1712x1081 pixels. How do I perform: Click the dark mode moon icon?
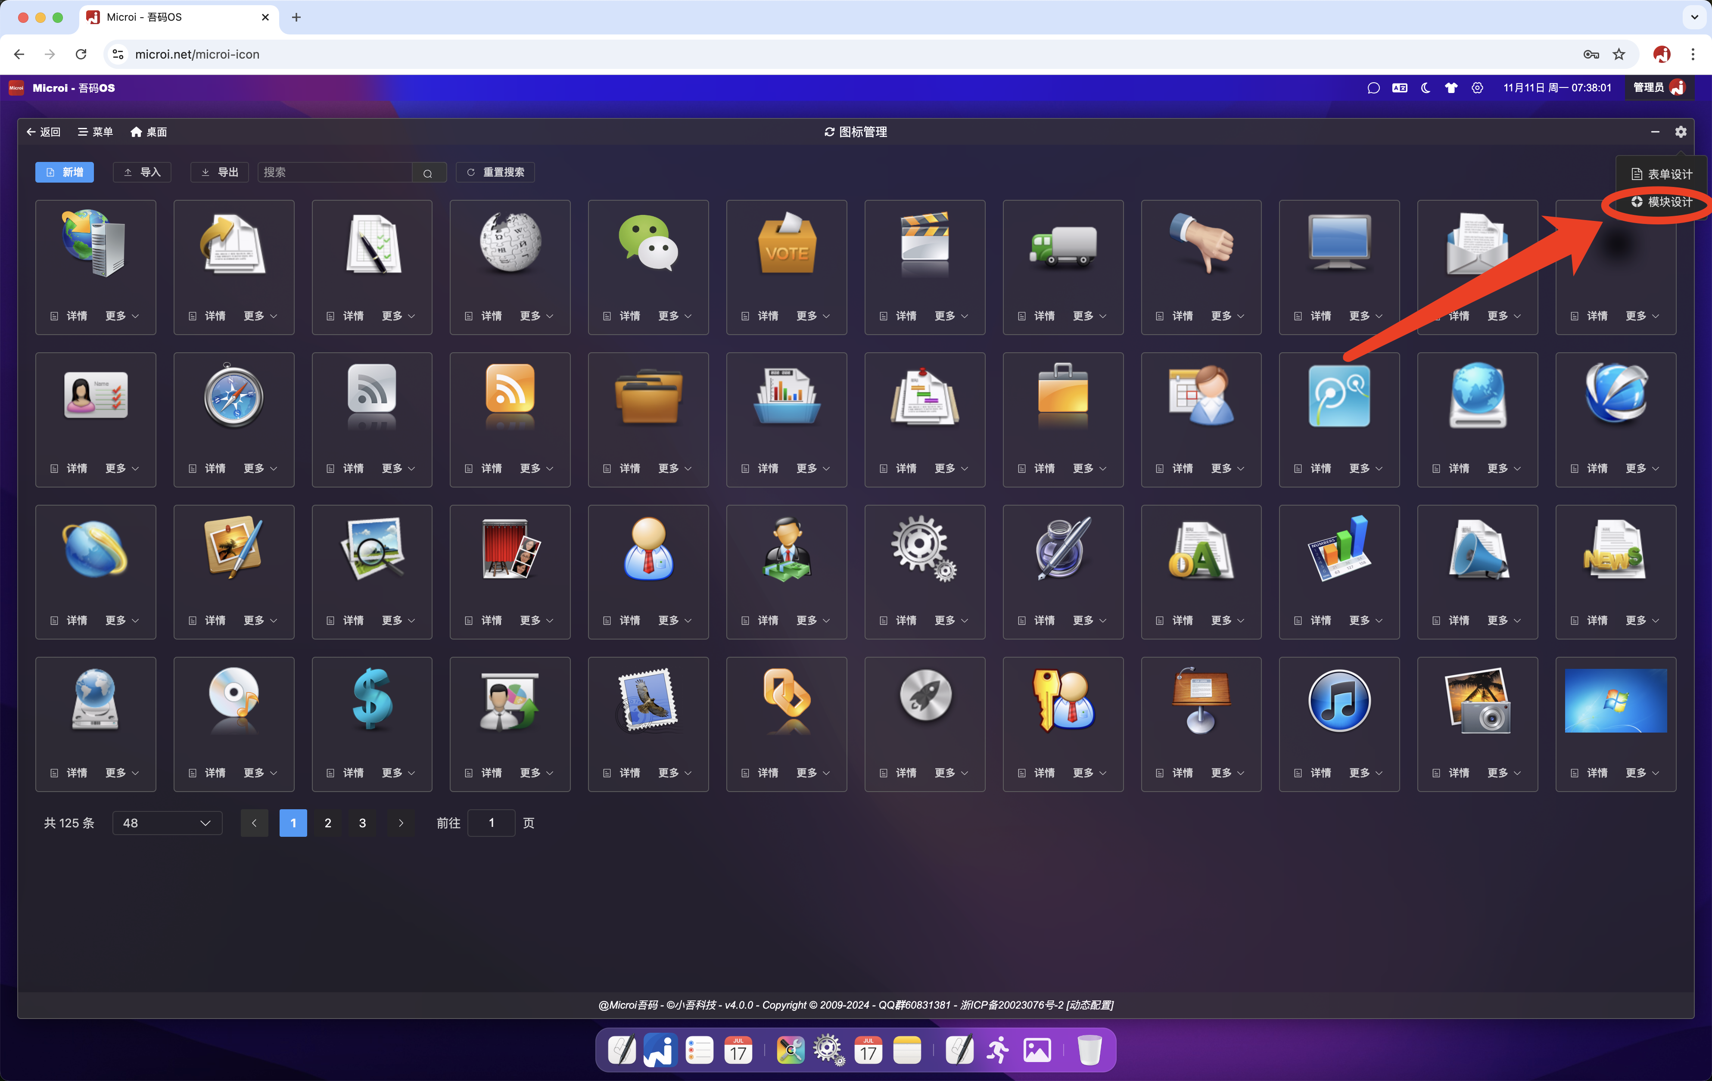1426,88
